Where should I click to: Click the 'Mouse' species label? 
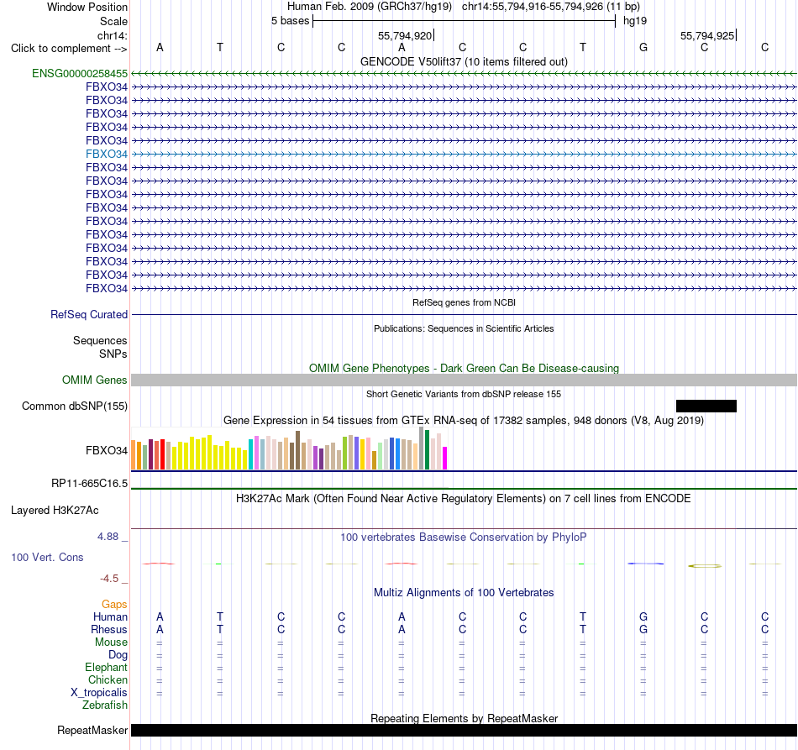click(x=111, y=642)
